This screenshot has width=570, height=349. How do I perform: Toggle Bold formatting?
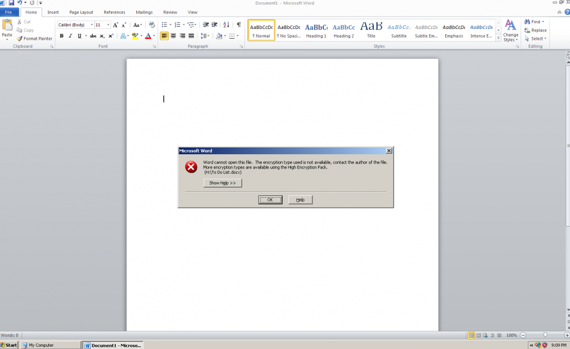(62, 36)
